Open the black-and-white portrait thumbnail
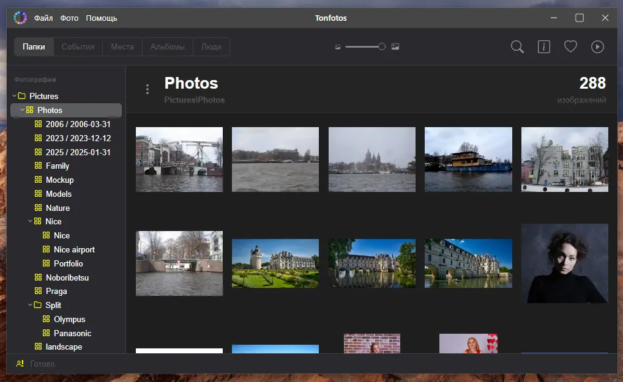 pos(564,263)
